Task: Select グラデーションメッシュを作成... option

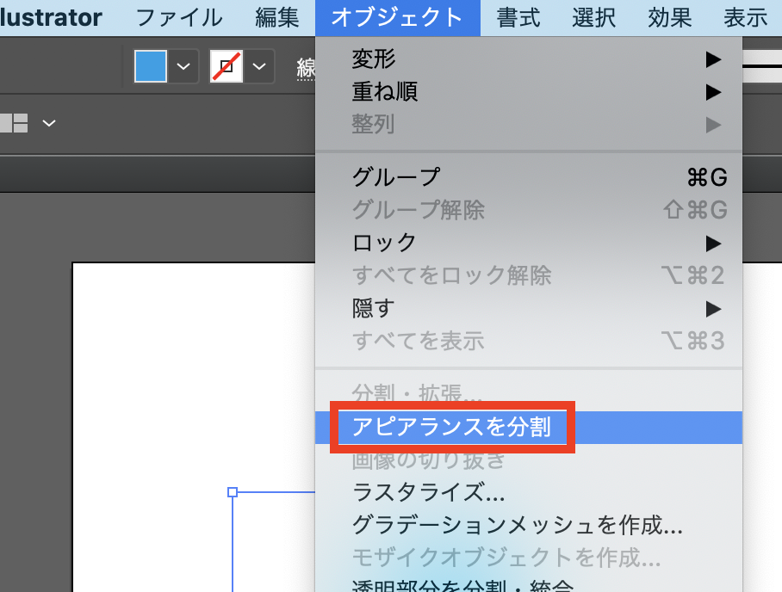Action: [x=517, y=525]
